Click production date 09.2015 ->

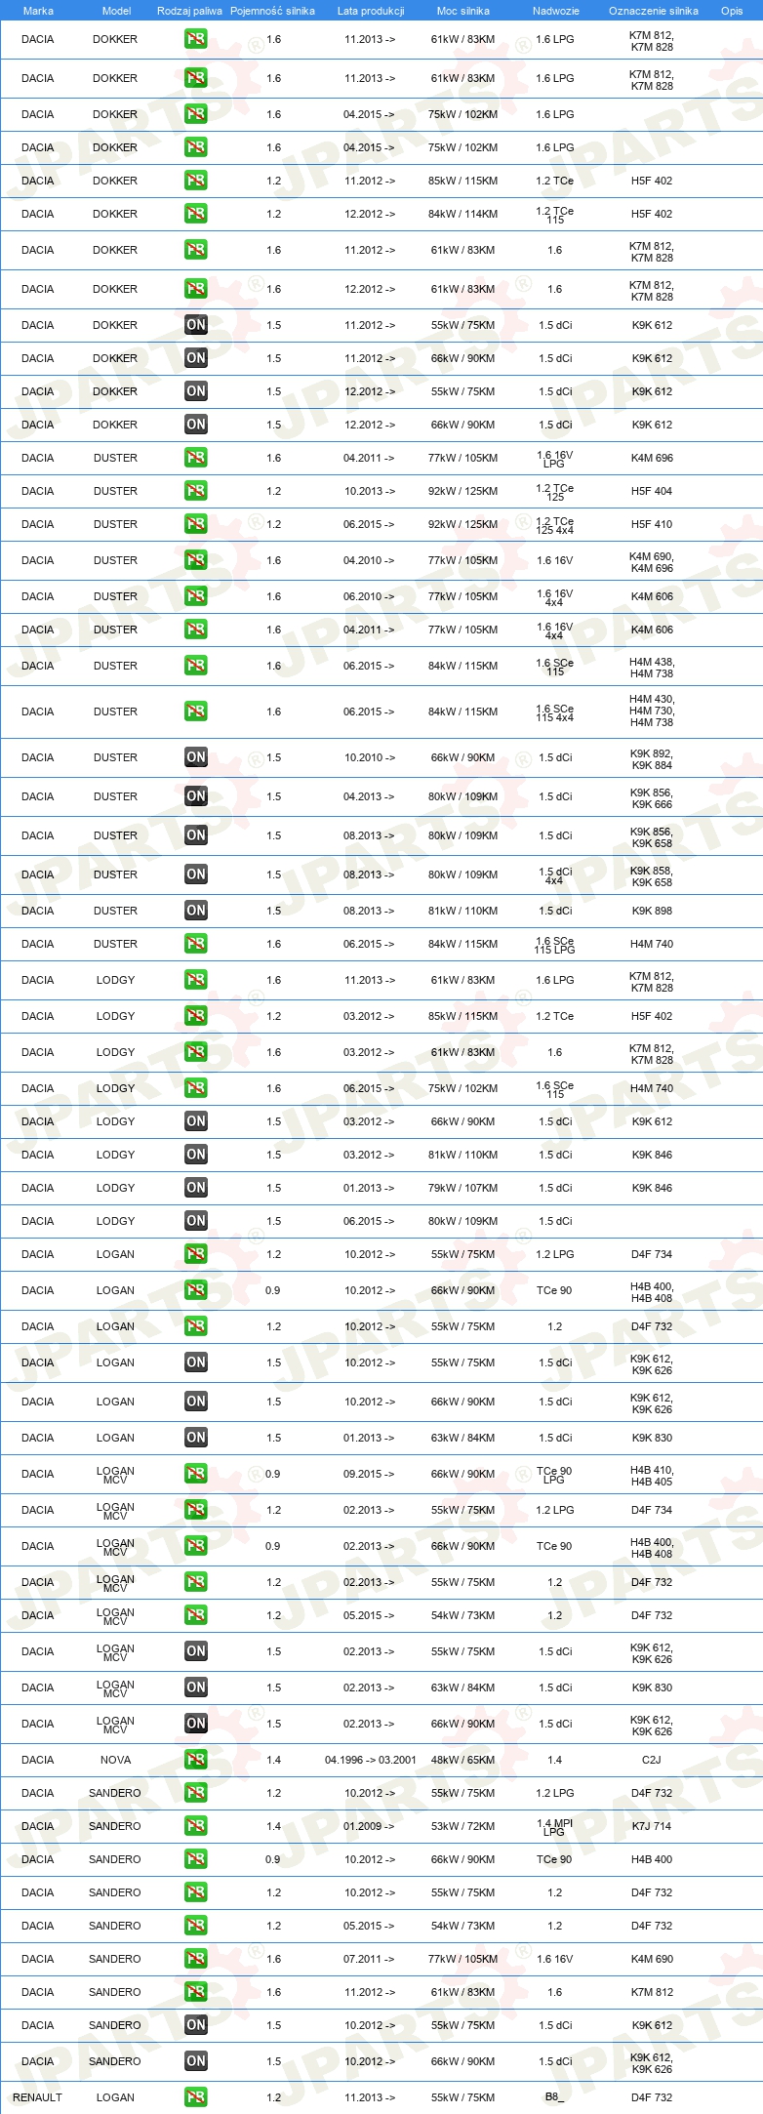(x=370, y=1474)
